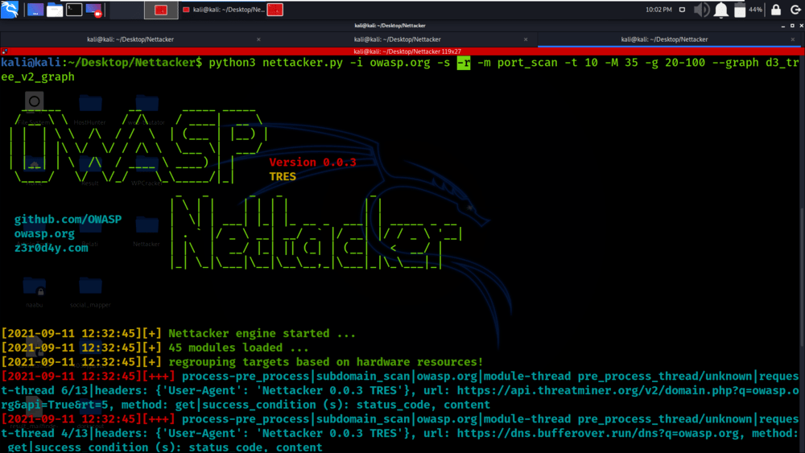
Task: Click the z3r0d4y.com banner text
Action: pos(51,248)
